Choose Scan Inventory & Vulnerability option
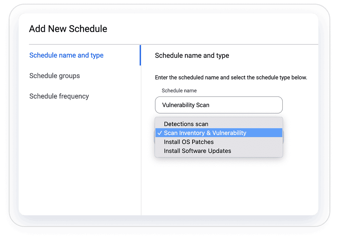 (219, 133)
